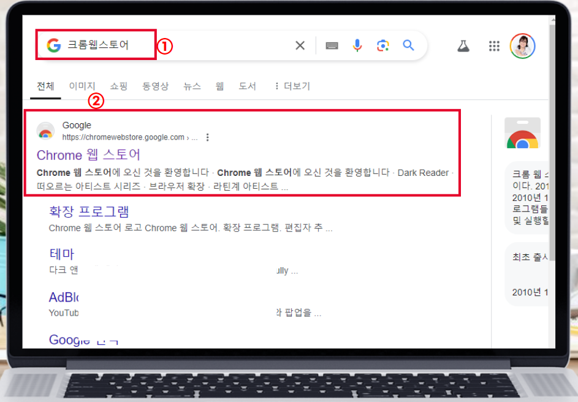Open the 테마 sitelink
Screen dimensions: 578x402
[x=61, y=254]
